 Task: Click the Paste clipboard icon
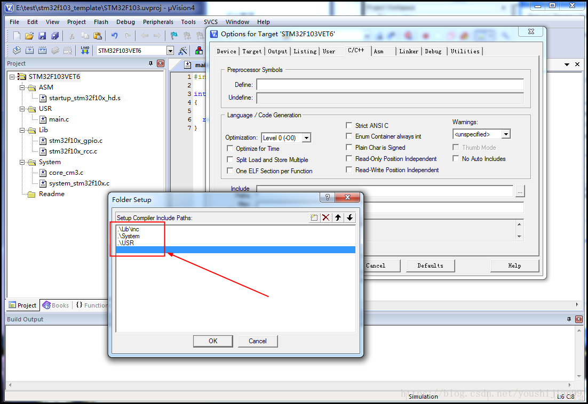(x=98, y=36)
